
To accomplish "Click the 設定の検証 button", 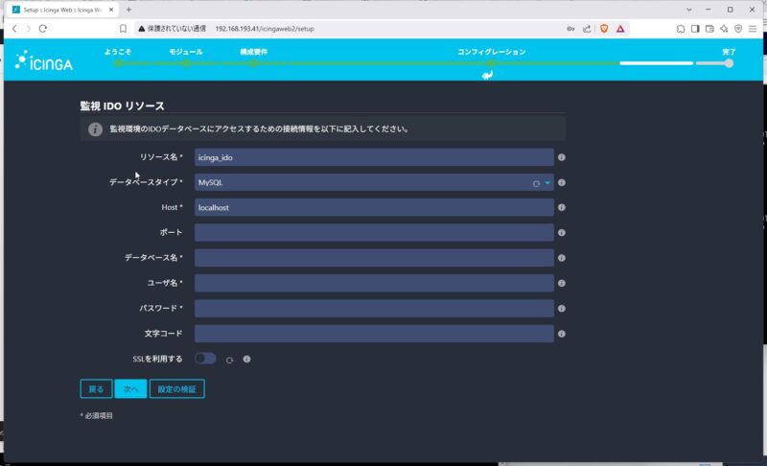I will click(x=176, y=388).
